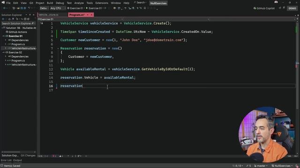The width and height of the screenshot is (300, 168).
Task: Click 'GetVehicleByIdOrDefault' in line 12
Action: pos(165,69)
